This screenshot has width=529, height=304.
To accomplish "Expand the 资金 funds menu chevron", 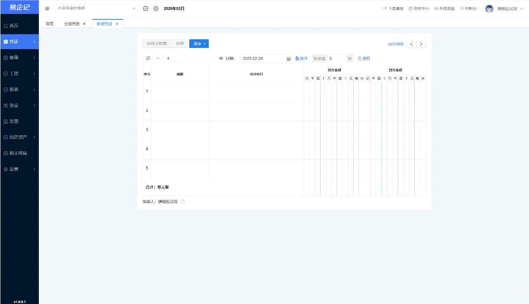I will tap(34, 106).
